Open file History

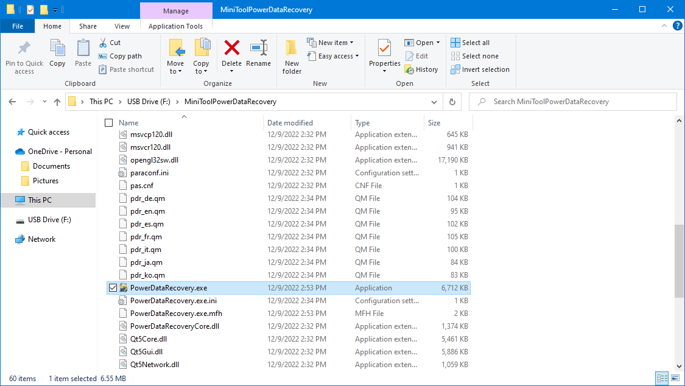coord(421,69)
